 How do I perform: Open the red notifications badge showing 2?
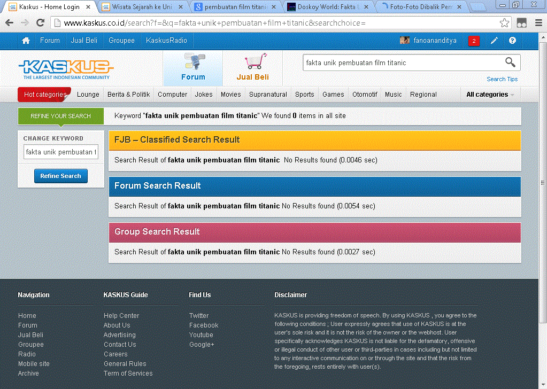tap(474, 41)
